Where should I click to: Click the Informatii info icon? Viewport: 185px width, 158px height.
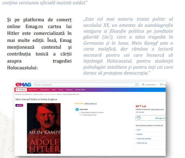(x=77, y=109)
